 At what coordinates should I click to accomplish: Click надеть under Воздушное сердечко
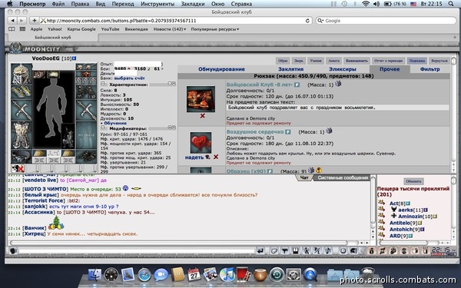pos(194,157)
